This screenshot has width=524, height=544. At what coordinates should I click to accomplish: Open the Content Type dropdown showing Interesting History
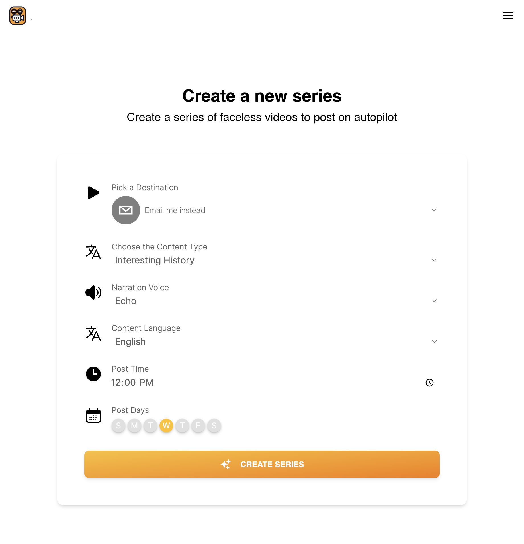tap(434, 260)
